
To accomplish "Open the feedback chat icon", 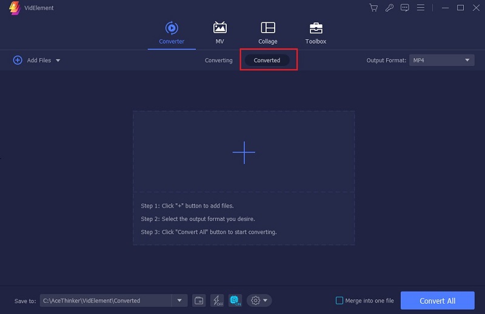I will tap(404, 8).
